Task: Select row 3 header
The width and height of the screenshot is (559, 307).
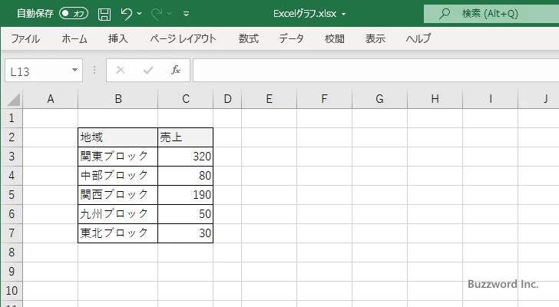Action: (x=12, y=157)
